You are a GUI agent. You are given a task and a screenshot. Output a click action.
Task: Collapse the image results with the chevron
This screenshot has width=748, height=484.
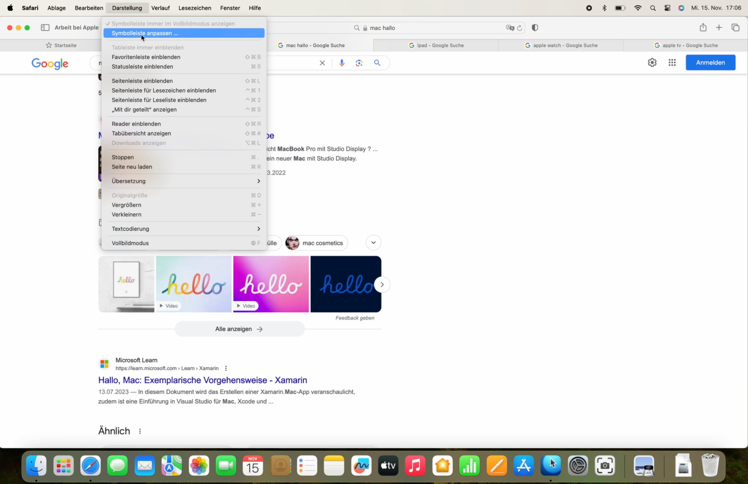(x=373, y=243)
